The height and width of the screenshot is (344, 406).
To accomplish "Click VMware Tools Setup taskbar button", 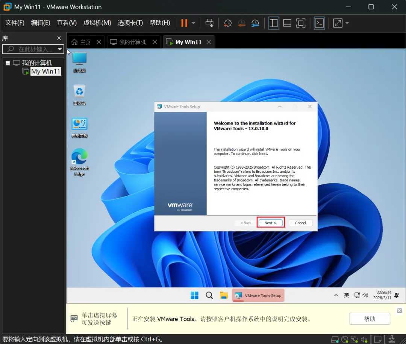I will pos(258,295).
